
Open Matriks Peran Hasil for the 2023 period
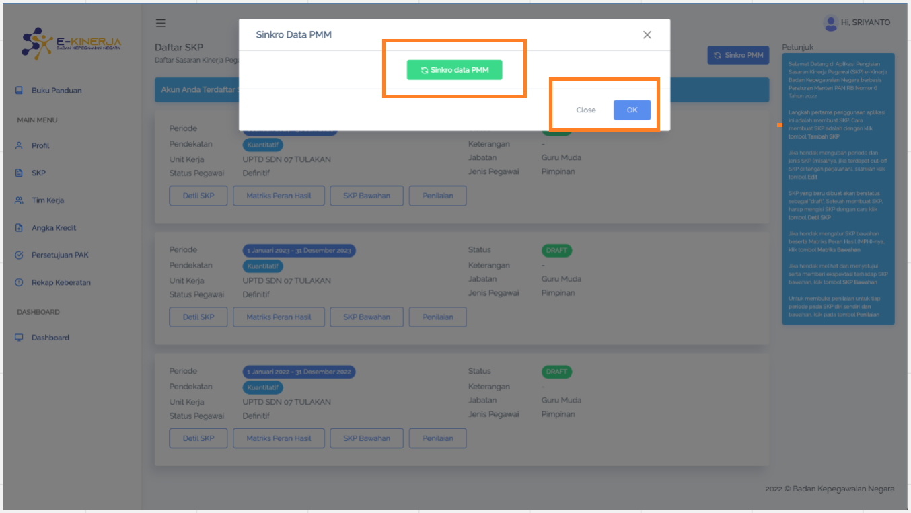pos(279,317)
